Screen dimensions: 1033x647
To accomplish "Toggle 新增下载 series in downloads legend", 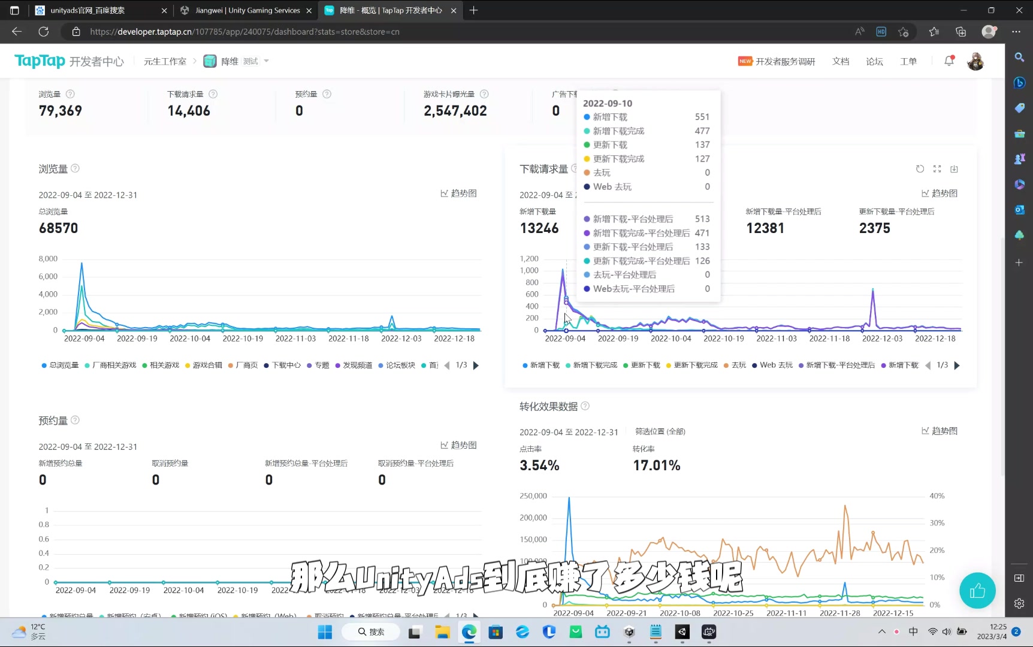I will click(x=541, y=365).
